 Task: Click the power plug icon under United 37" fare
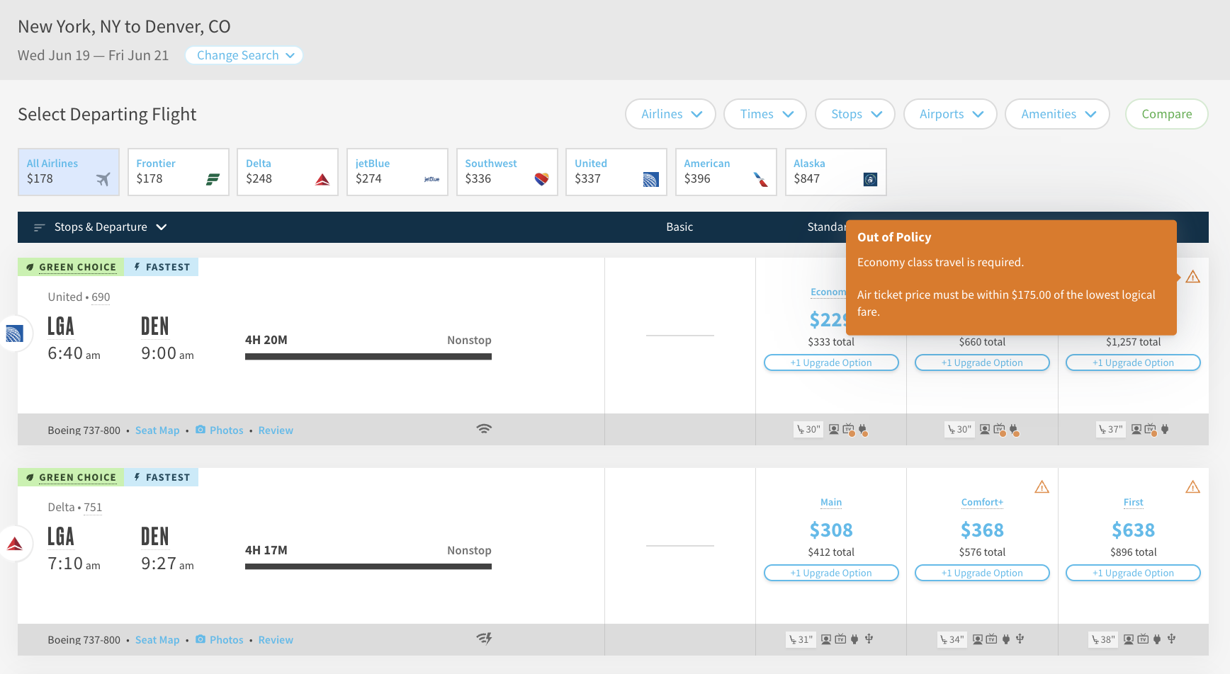point(1165,429)
